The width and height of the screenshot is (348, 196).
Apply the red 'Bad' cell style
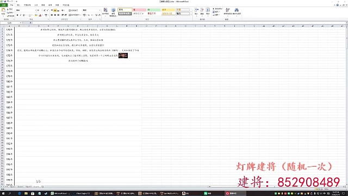139,10
